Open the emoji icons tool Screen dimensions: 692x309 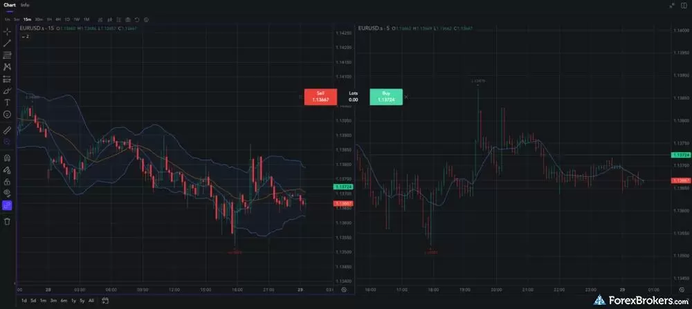7,114
